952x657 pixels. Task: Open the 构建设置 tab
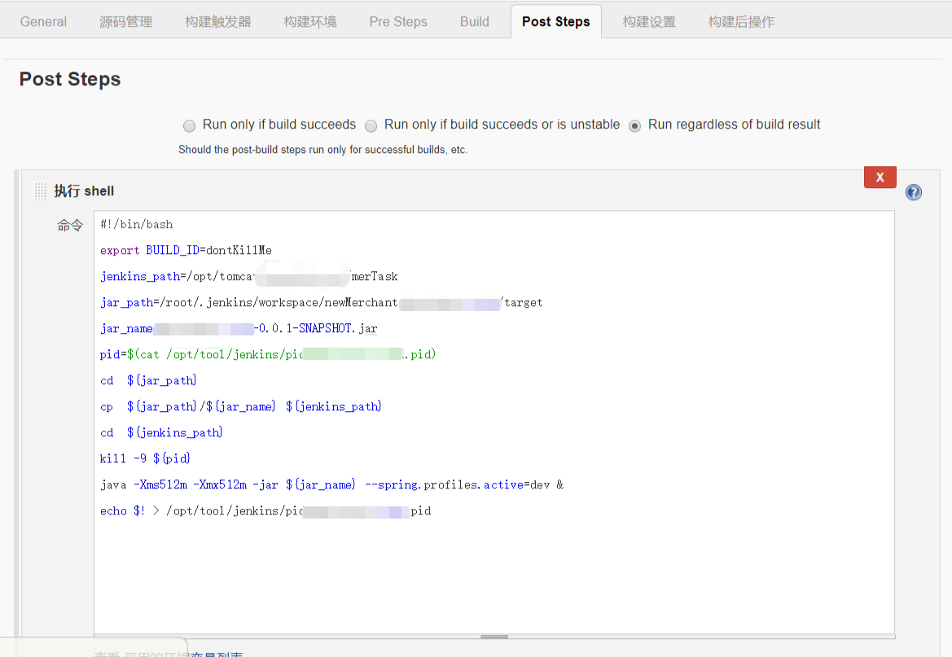tap(649, 22)
